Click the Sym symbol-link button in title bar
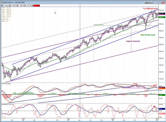 146,2
